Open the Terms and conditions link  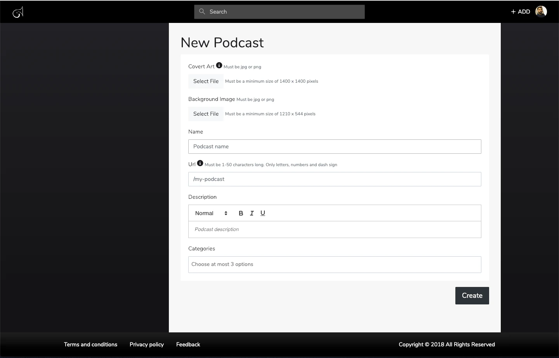[x=90, y=344]
